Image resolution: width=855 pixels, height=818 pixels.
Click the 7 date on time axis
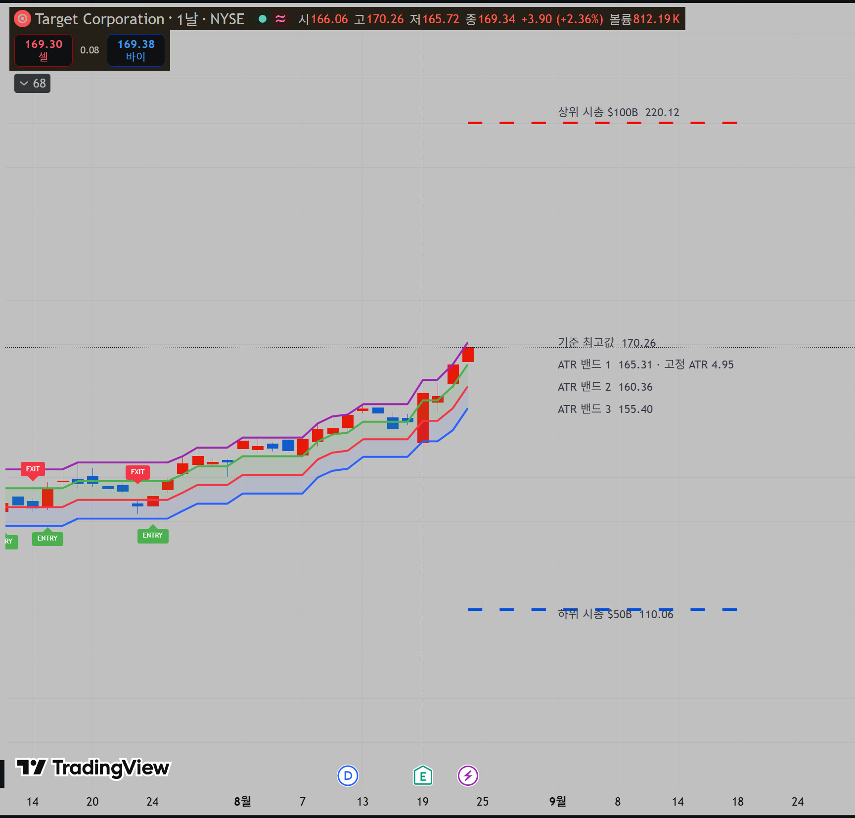(x=303, y=802)
